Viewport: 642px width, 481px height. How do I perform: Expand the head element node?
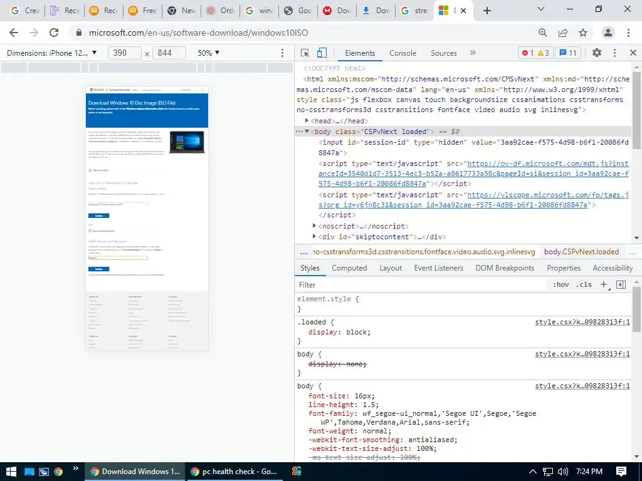306,121
